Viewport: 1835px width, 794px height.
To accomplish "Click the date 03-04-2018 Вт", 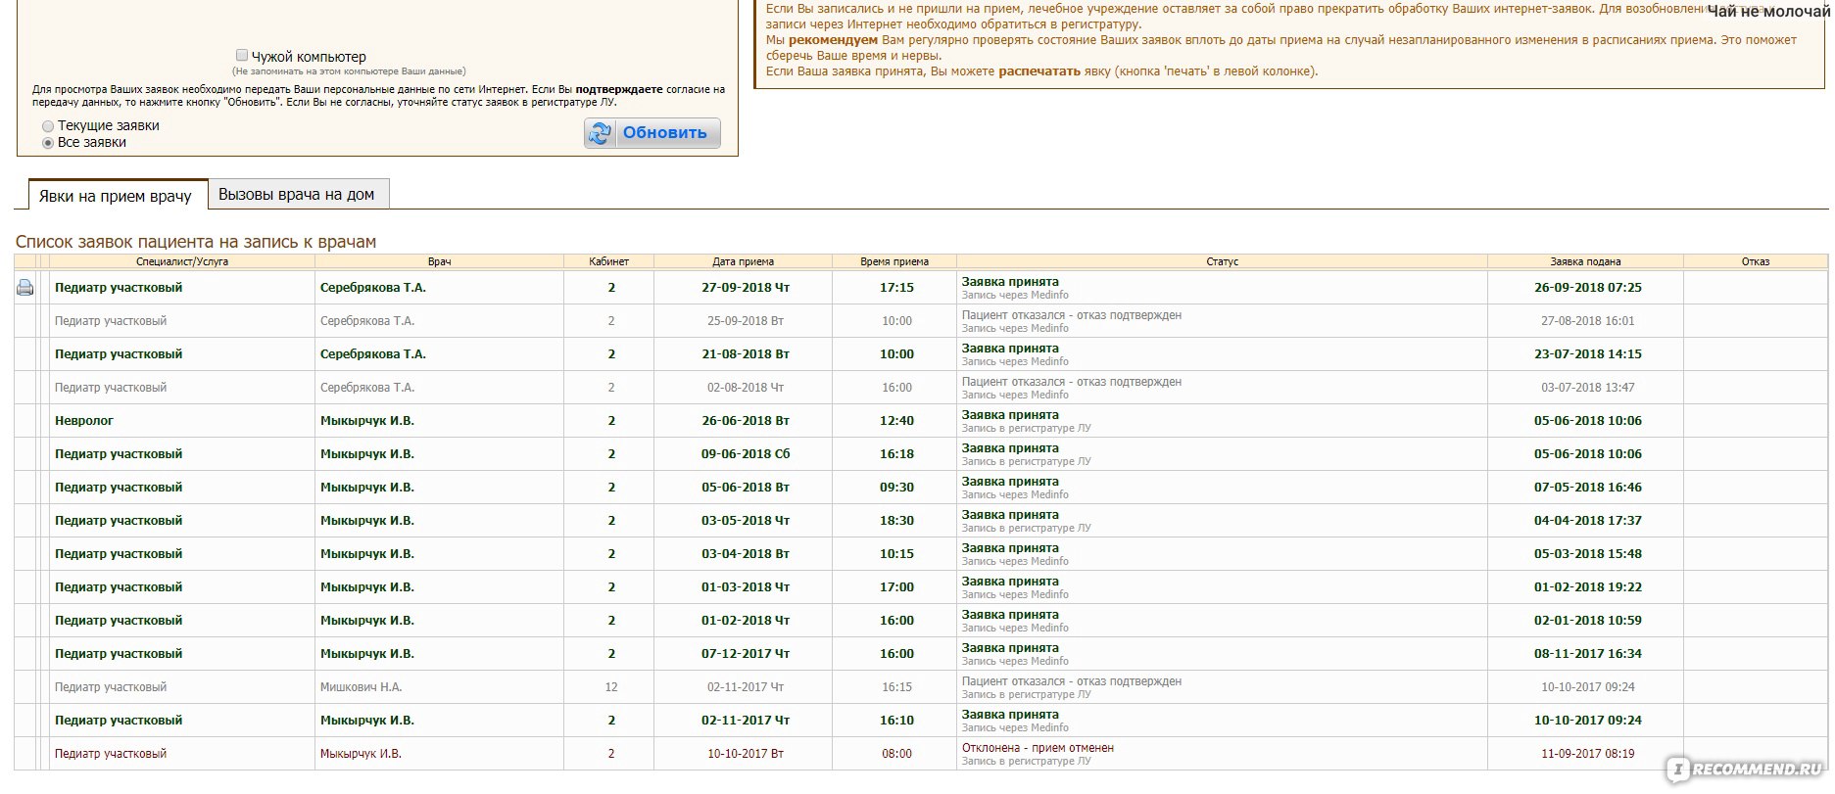I will point(746,554).
